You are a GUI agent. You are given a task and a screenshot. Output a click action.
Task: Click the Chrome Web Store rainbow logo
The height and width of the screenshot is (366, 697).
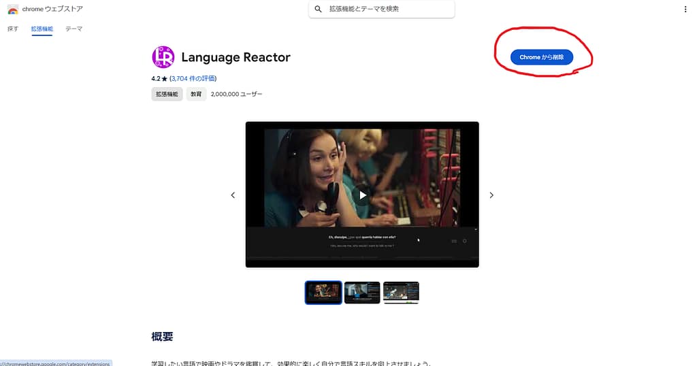(x=13, y=10)
